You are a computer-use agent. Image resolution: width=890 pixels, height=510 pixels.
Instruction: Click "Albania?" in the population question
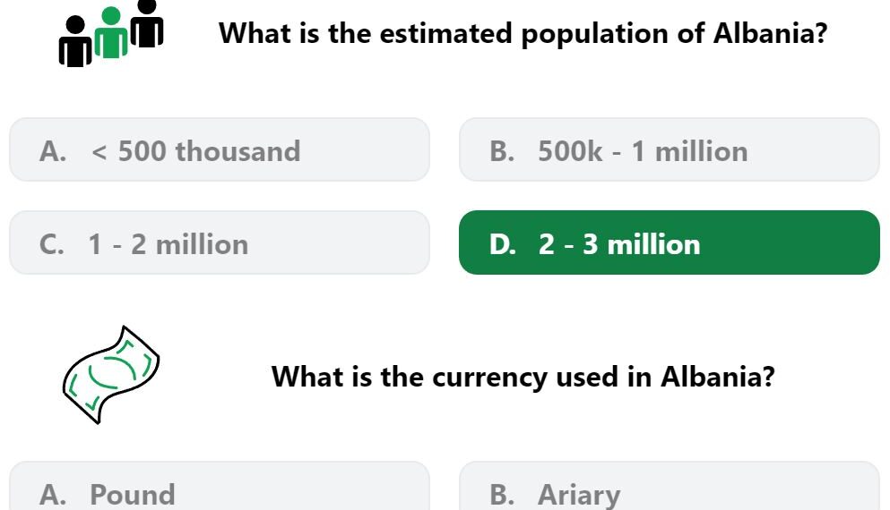point(770,33)
